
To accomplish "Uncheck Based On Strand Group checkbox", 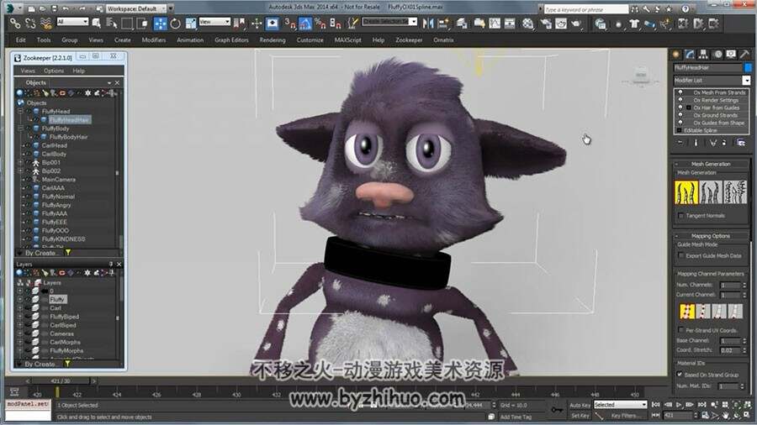I will pos(680,375).
